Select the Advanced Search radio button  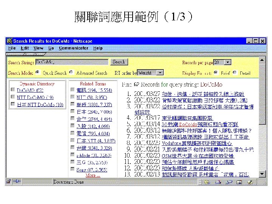tap(71, 72)
